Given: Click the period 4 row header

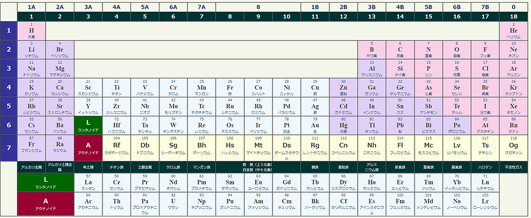Looking at the screenshot, I should 9,88.
